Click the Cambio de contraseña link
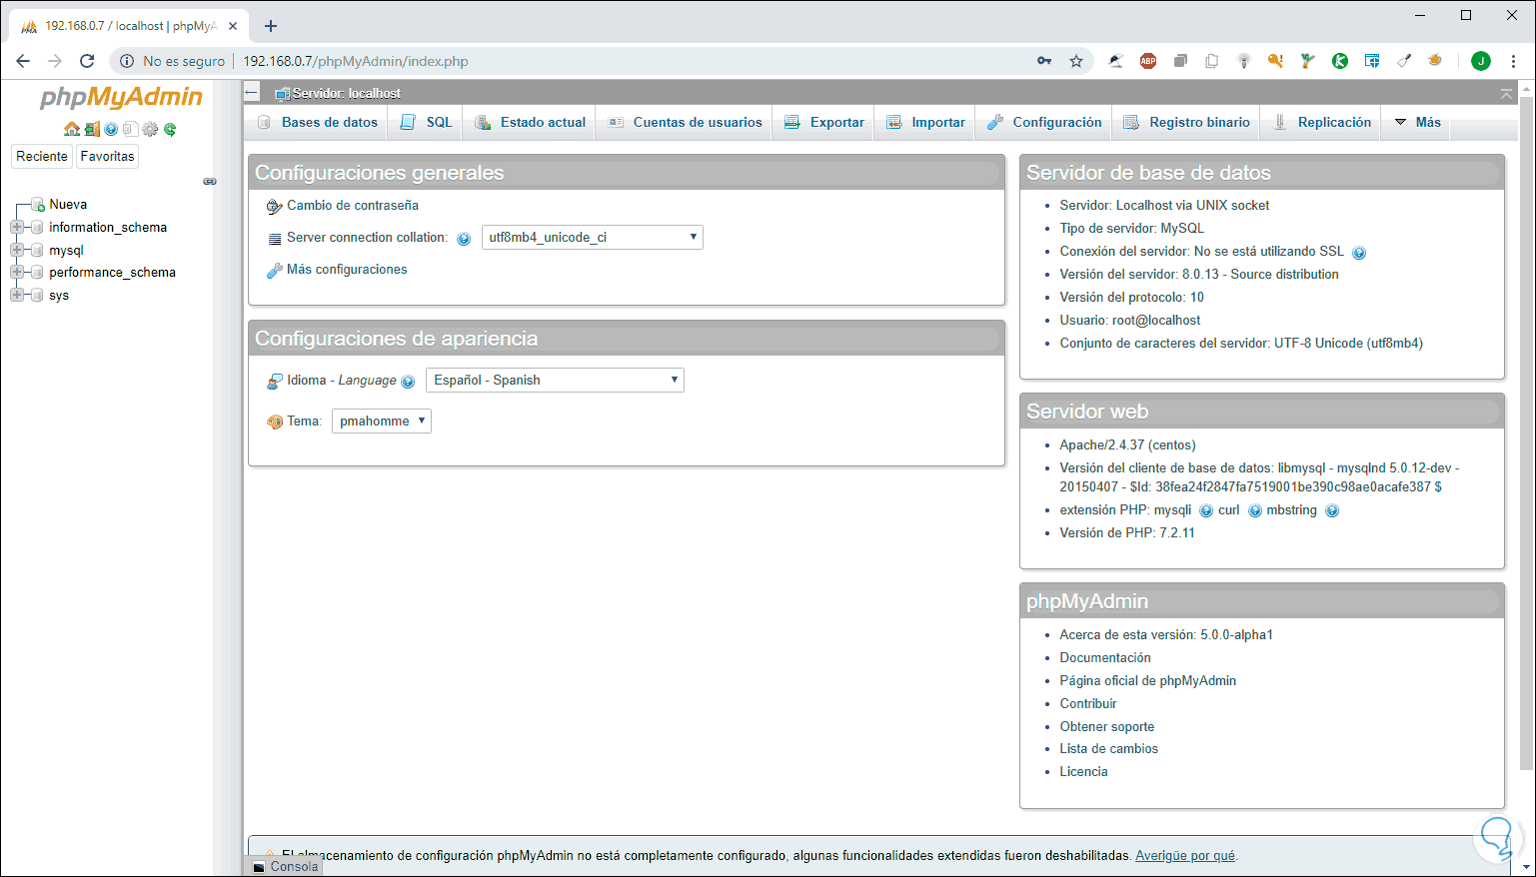 [353, 206]
